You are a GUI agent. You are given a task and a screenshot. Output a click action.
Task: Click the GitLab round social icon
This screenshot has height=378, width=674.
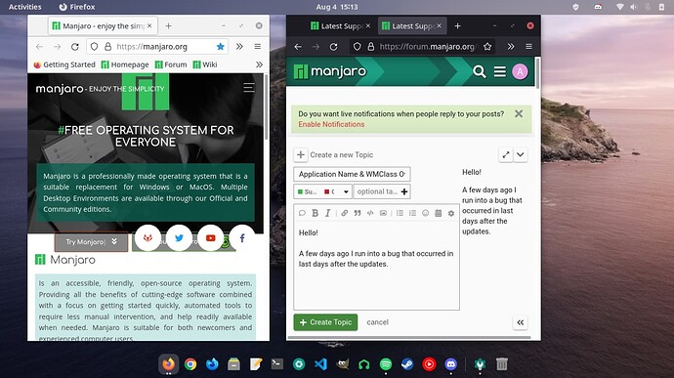click(x=147, y=237)
